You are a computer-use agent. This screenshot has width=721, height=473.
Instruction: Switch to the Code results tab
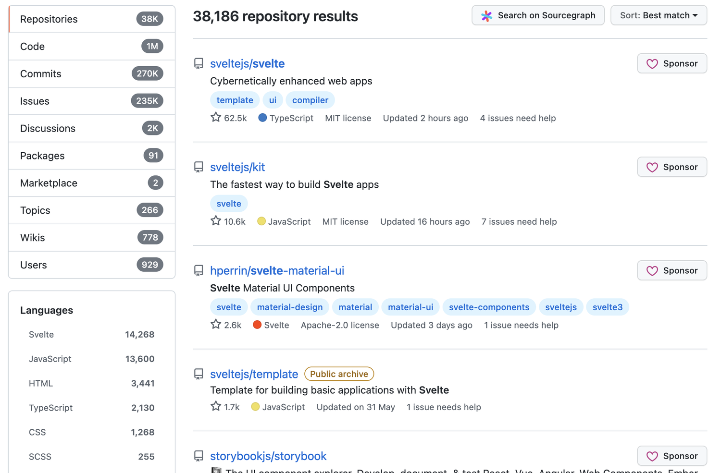click(91, 47)
